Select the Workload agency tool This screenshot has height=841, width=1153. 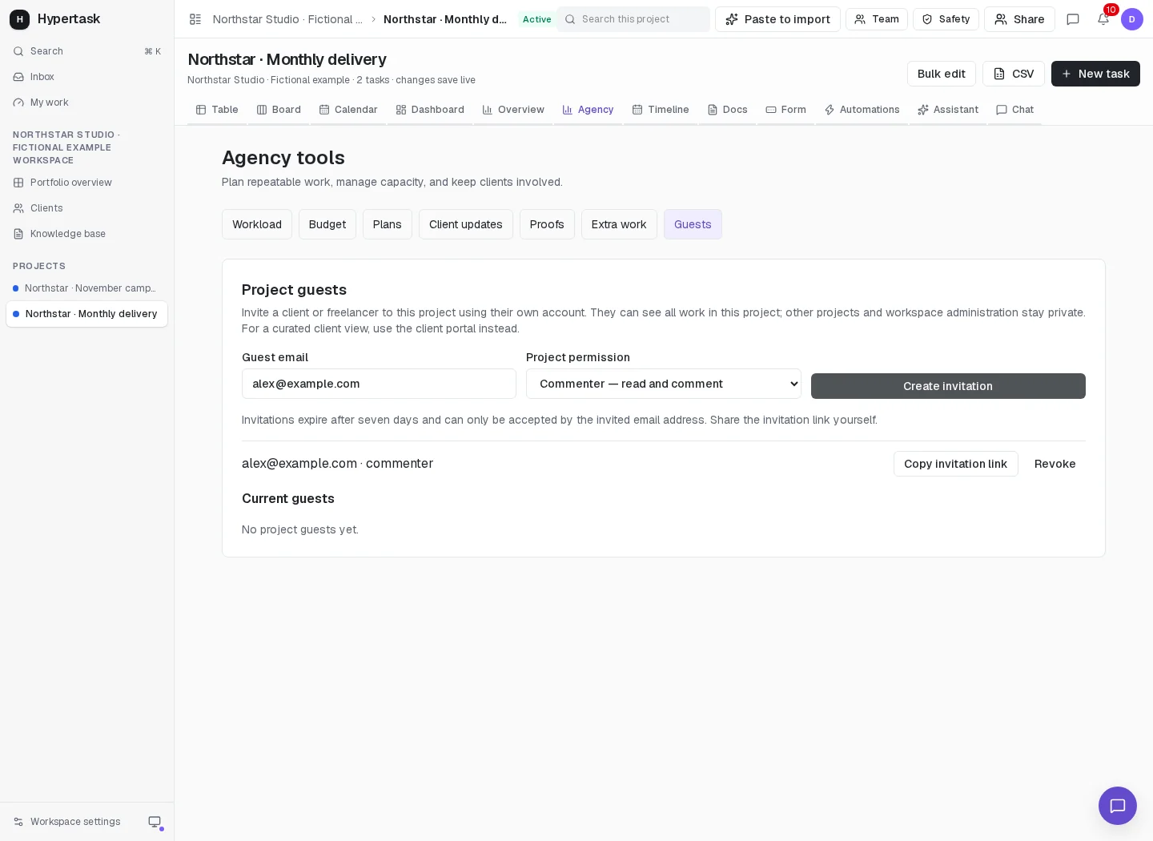257,224
